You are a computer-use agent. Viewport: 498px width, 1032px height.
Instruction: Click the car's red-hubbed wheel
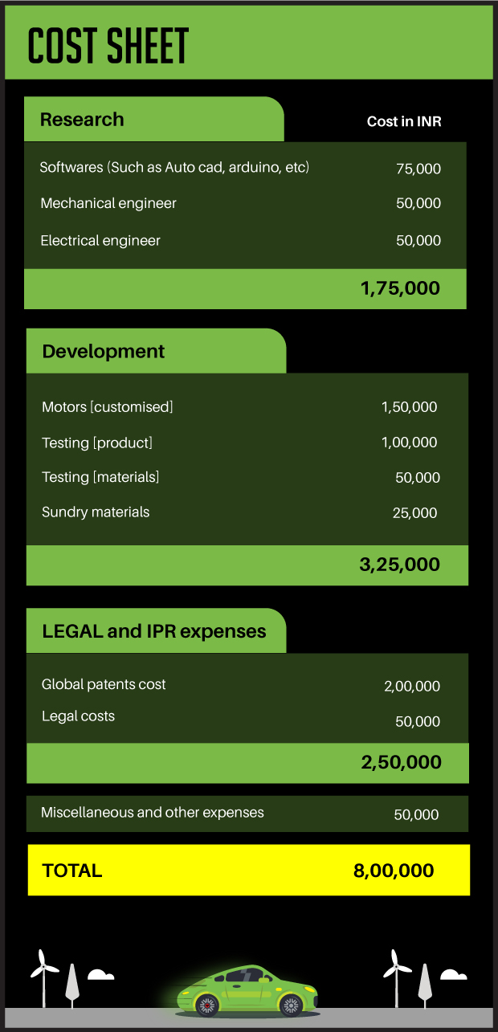tap(208, 1004)
